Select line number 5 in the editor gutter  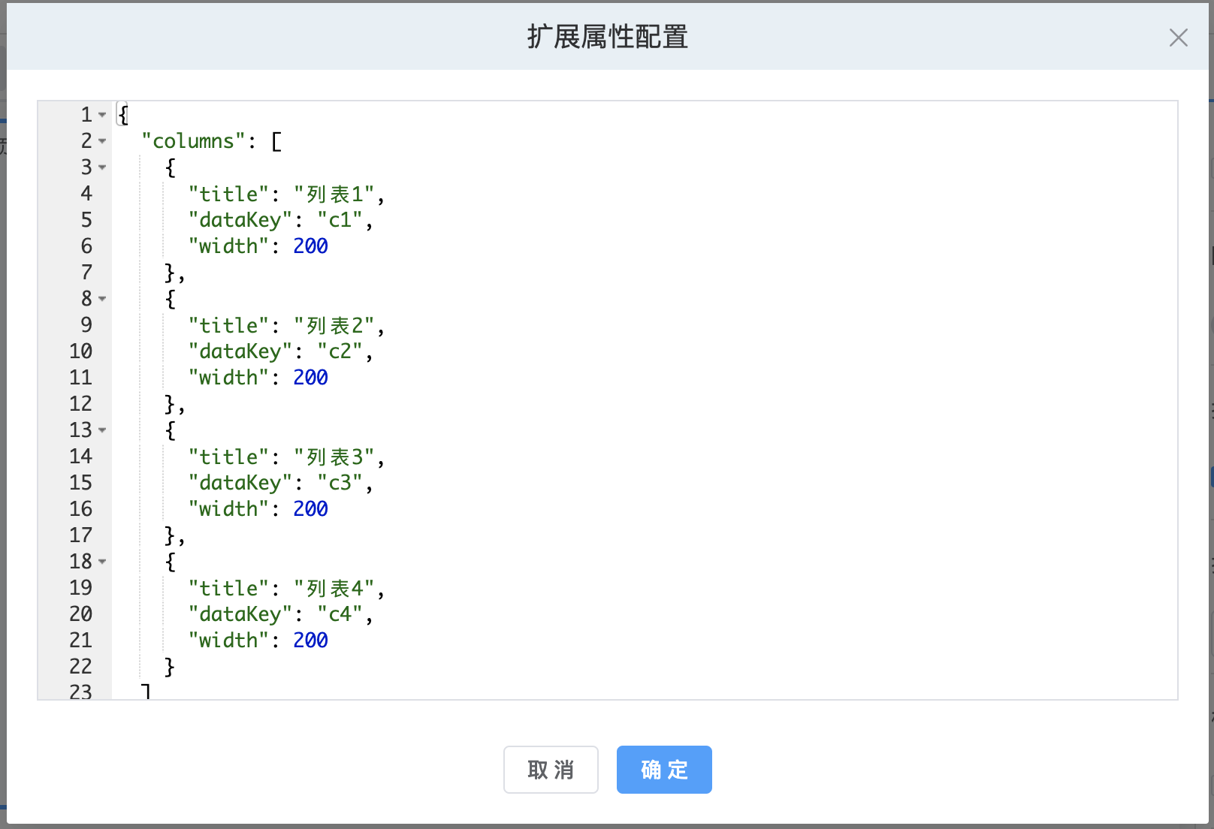[86, 220]
